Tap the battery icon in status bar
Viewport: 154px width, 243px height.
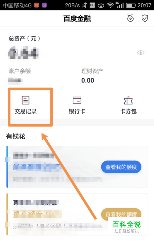tap(131, 6)
